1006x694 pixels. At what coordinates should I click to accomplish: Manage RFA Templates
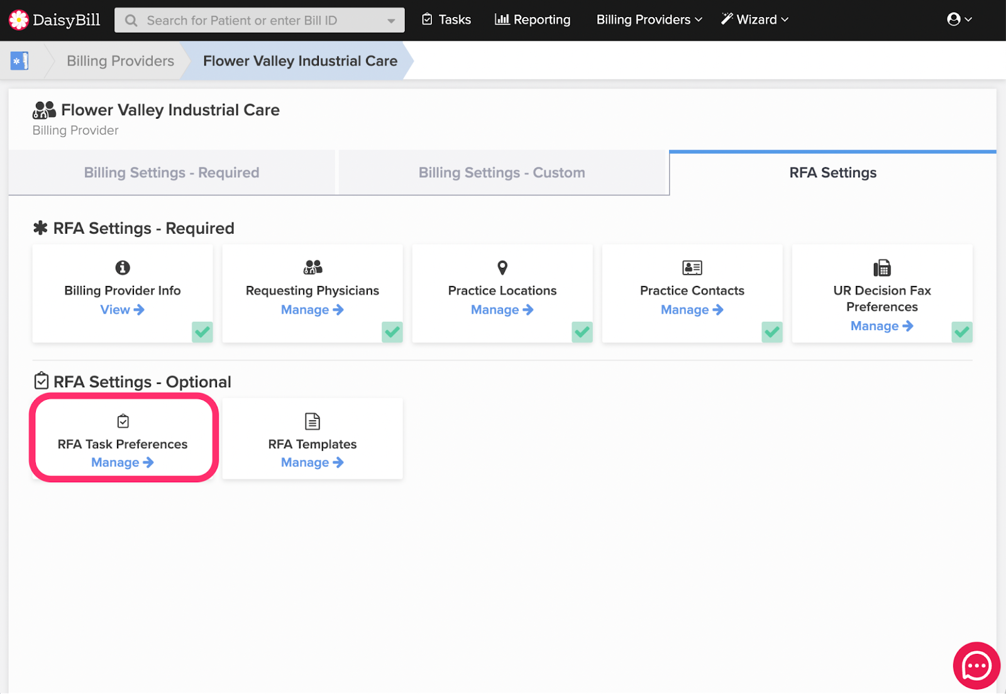point(312,463)
